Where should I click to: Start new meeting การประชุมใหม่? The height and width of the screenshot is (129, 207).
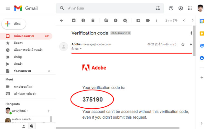(23, 87)
